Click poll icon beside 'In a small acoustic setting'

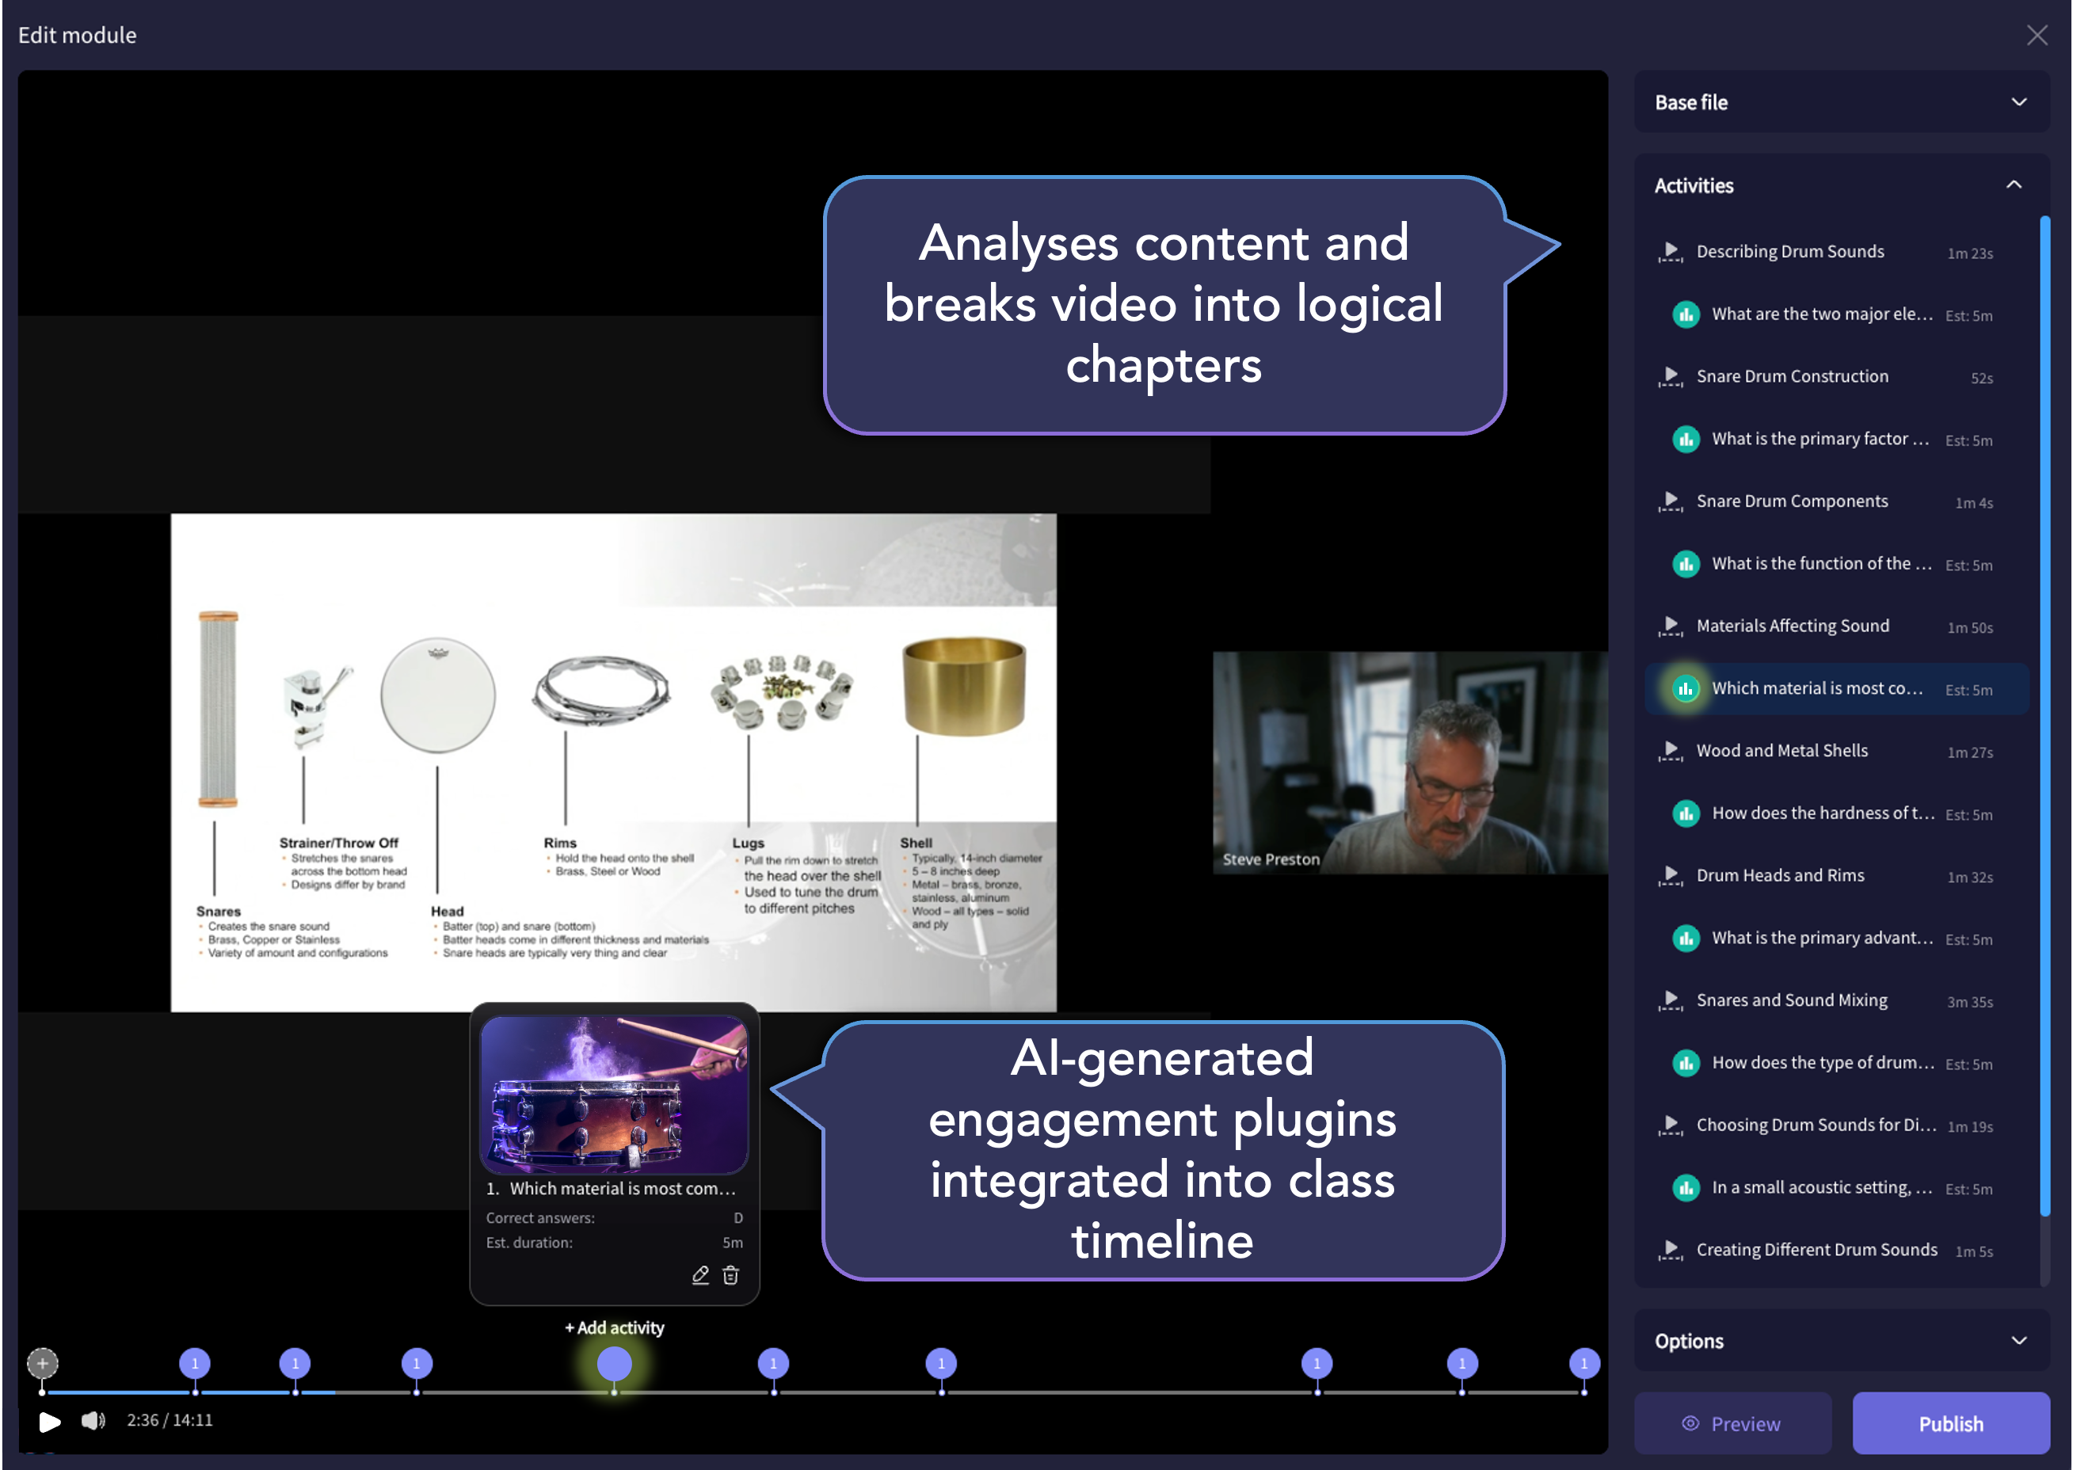(1686, 1189)
